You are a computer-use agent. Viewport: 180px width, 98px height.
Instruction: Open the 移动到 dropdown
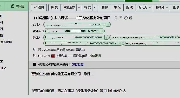[x=161, y=8]
